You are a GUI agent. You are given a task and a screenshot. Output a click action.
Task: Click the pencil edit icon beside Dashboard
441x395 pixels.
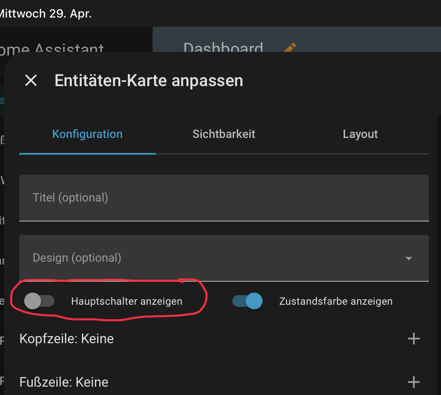pyautogui.click(x=290, y=48)
